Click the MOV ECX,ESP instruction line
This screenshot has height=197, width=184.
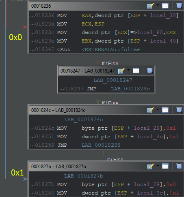tap(67, 24)
